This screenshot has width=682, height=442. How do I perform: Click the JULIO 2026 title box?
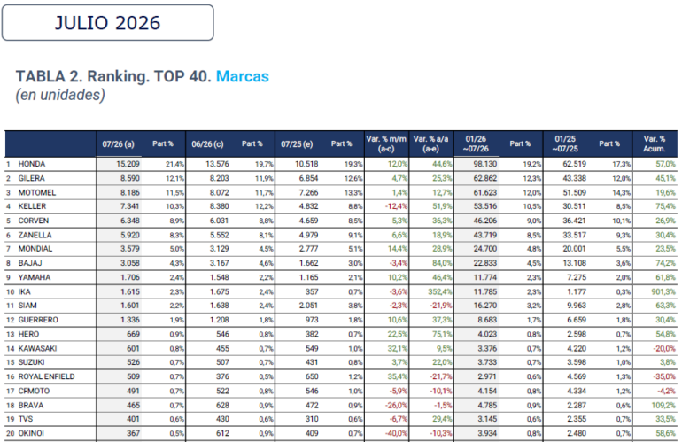[107, 23]
